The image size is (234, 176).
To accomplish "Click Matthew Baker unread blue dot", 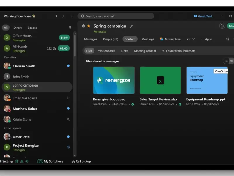I will (x=68, y=108).
